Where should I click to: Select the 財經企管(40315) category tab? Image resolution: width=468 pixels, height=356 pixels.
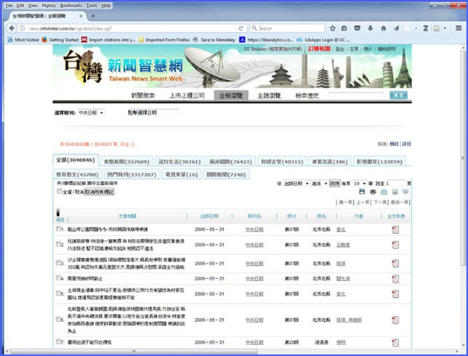coord(282,161)
